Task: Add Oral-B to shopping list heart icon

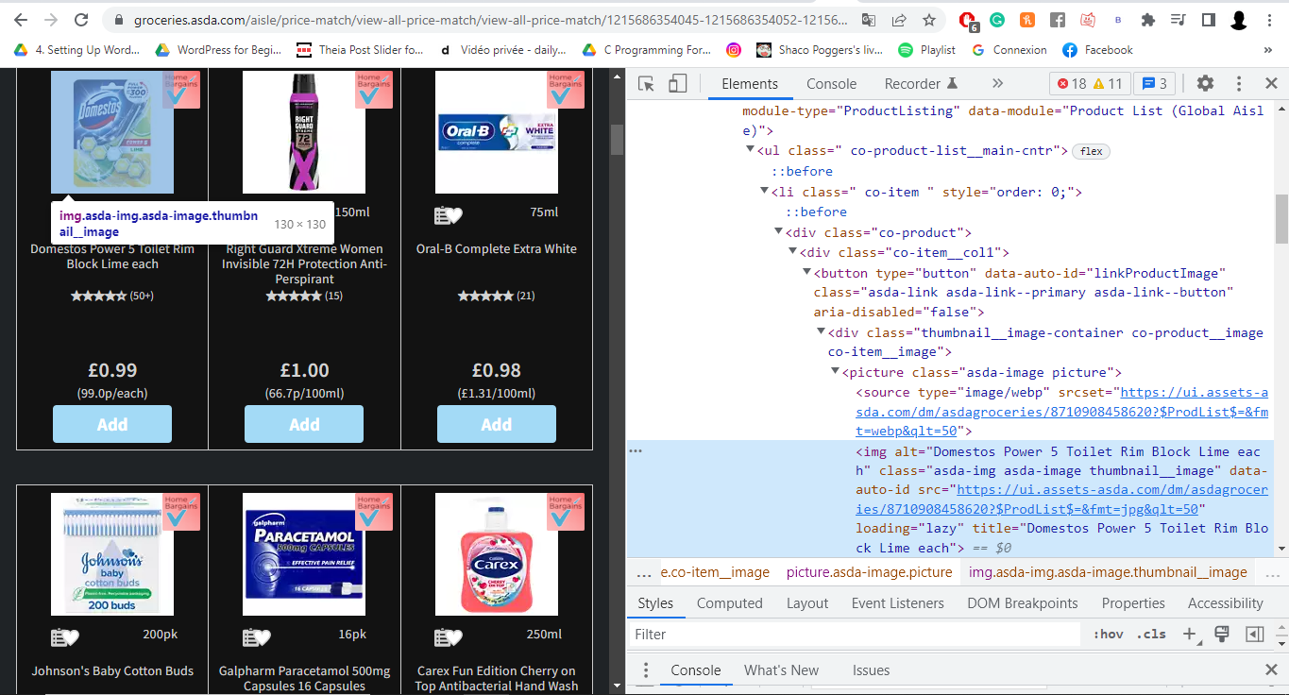Action: [x=449, y=215]
